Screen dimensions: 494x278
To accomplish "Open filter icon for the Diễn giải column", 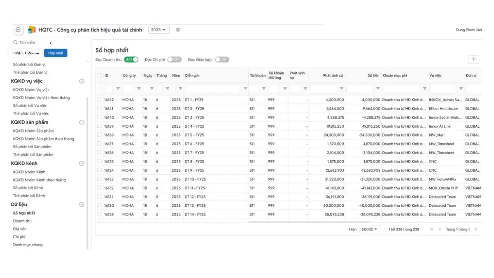I will coord(245,89).
